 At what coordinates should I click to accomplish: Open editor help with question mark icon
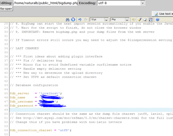[x=158, y=20]
